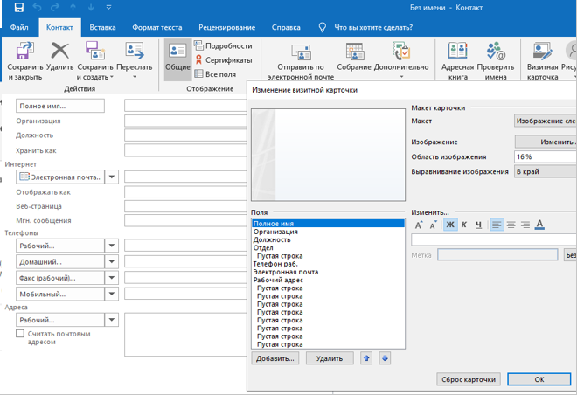The width and height of the screenshot is (577, 395).
Task: Click the Redo arrow in quick access toolbar
Action: (x=55, y=8)
